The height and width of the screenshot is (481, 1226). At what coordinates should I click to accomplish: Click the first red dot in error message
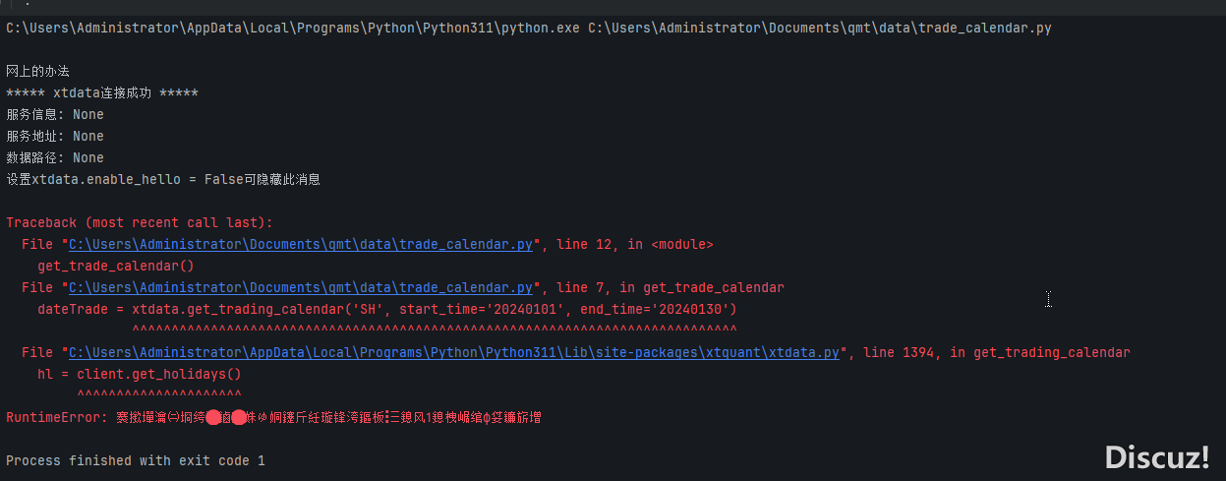pos(212,418)
